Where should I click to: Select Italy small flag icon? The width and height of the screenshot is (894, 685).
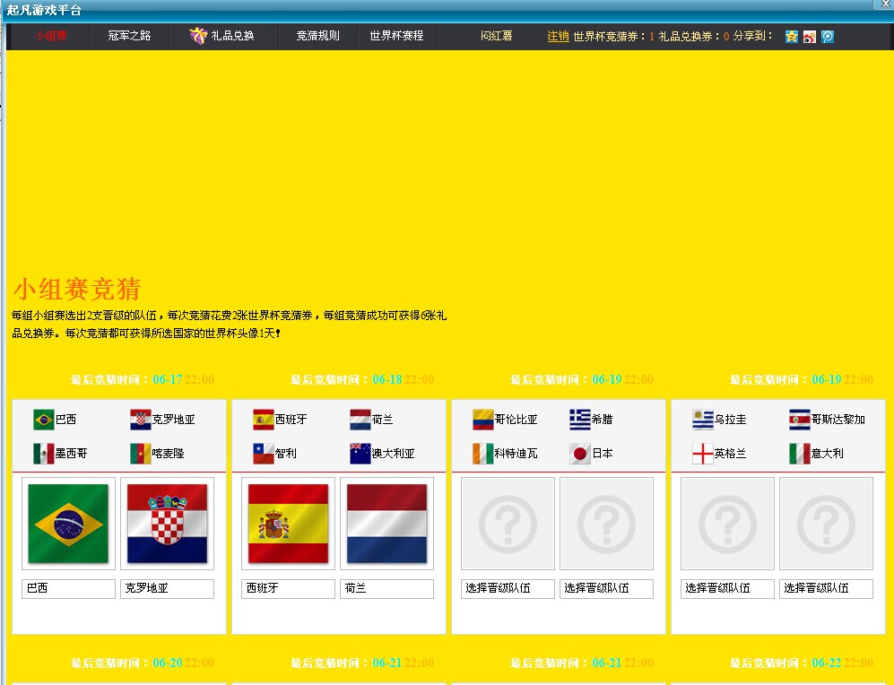tap(799, 454)
